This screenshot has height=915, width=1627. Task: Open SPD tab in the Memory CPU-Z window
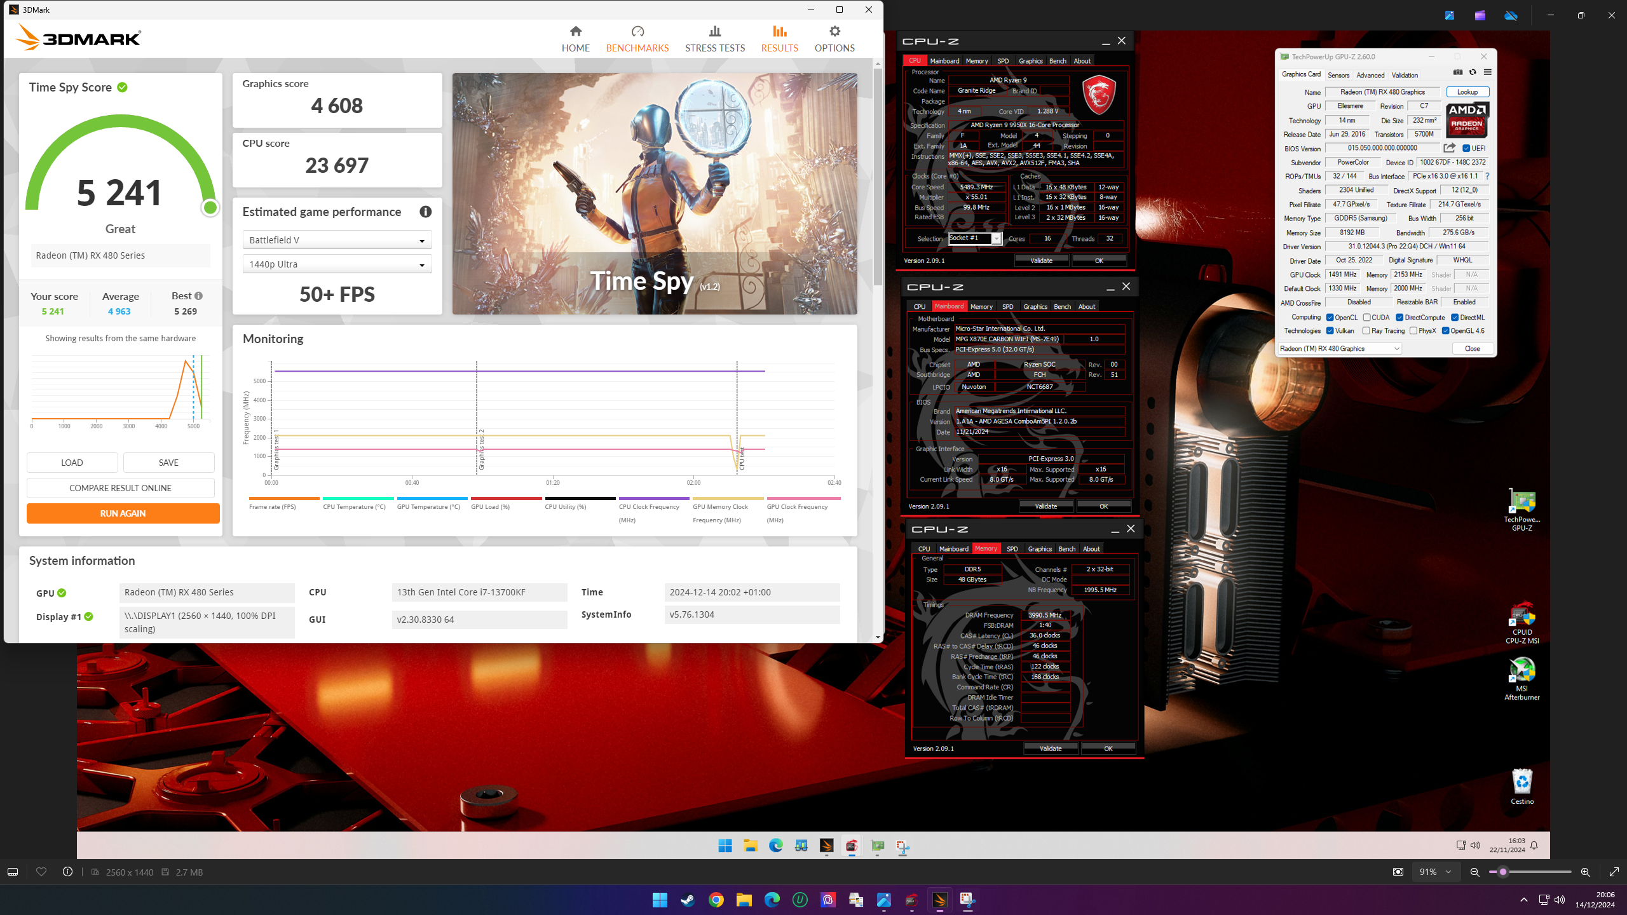click(x=1012, y=548)
